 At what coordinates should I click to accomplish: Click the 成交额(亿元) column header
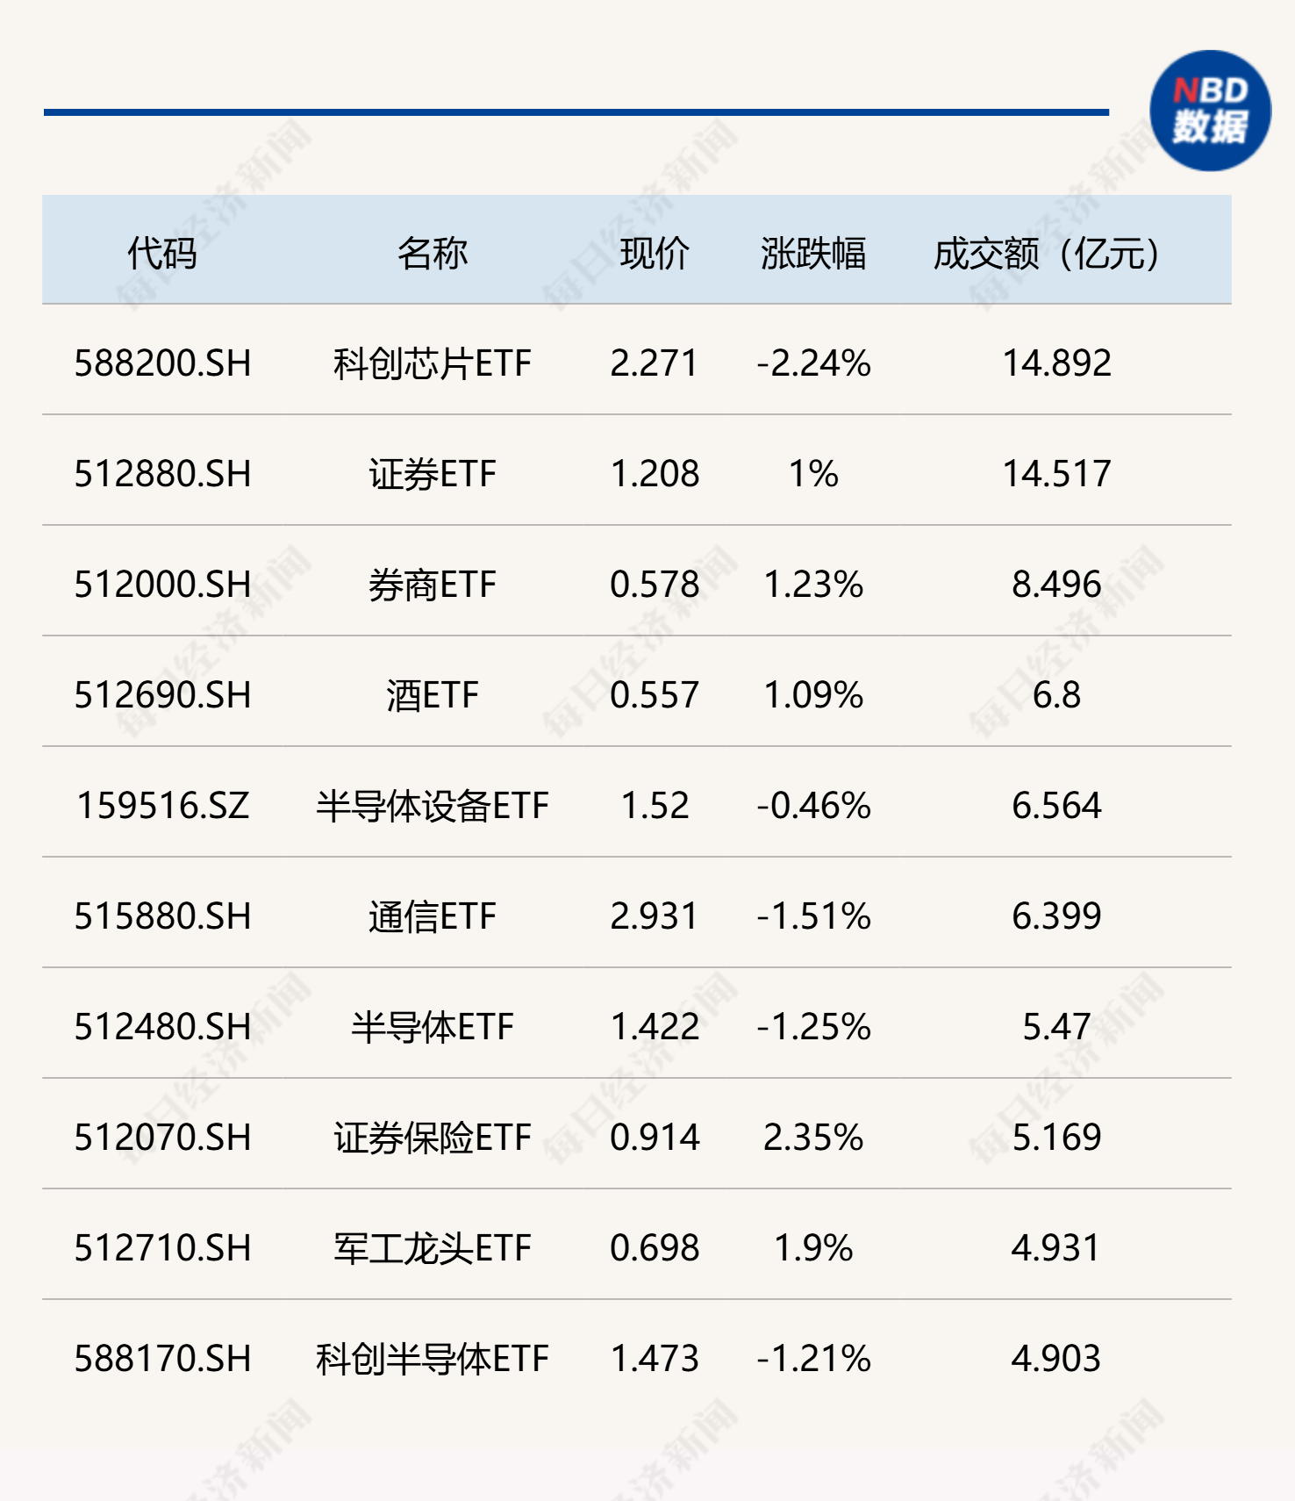click(1047, 254)
